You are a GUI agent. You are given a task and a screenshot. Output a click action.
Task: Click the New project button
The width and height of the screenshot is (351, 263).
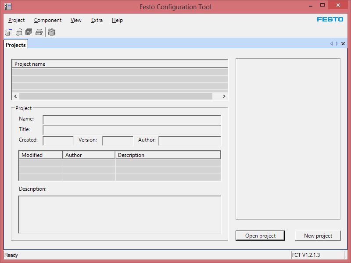(318, 236)
